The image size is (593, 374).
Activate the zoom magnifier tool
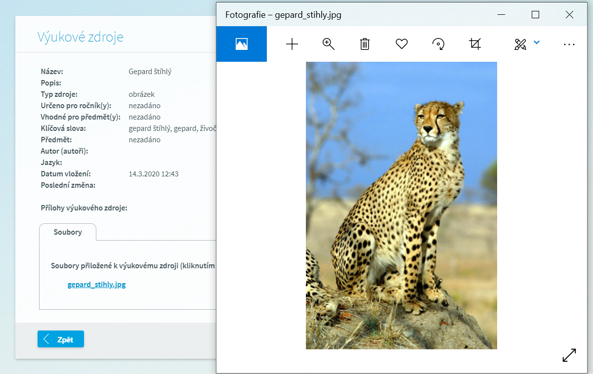(329, 44)
